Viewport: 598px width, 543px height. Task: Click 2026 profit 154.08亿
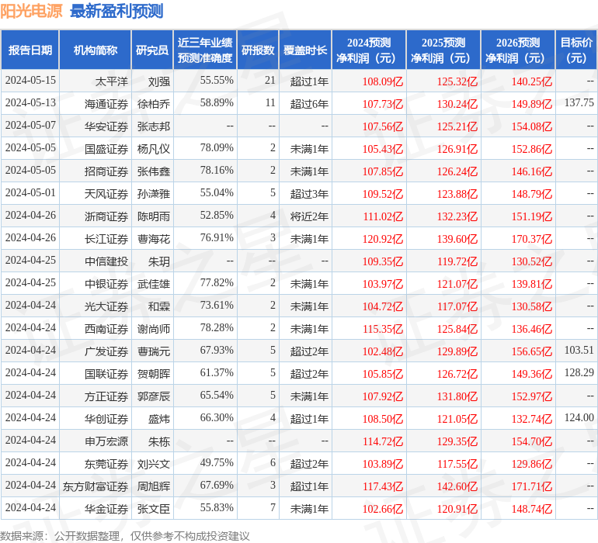(532, 126)
